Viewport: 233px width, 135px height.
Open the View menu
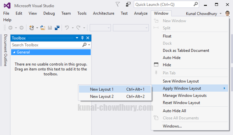(x=33, y=13)
